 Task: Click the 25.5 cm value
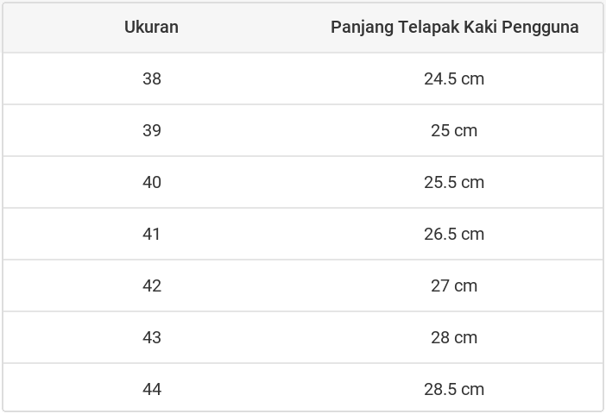coord(454,182)
